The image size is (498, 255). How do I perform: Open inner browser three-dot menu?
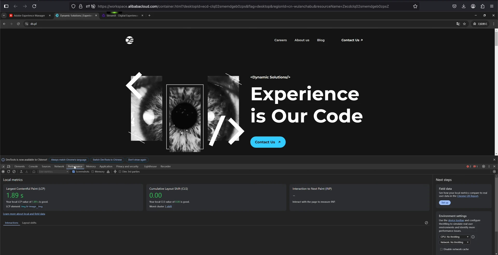[494, 24]
